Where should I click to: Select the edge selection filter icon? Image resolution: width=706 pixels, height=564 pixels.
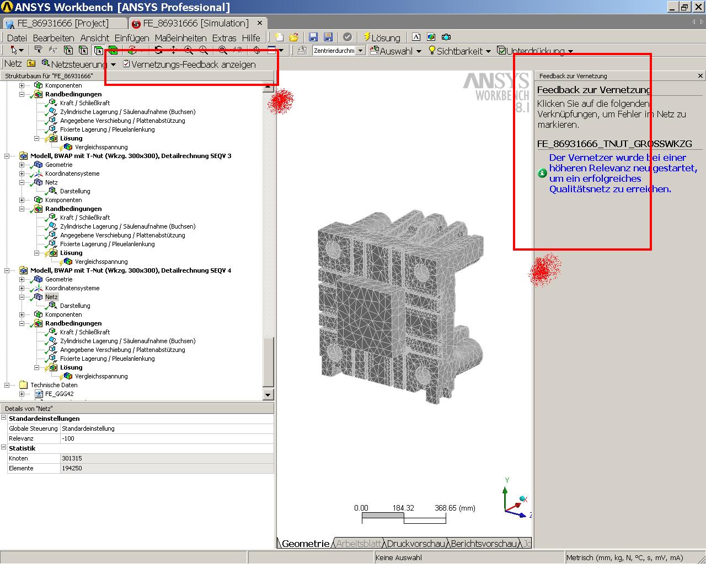pyautogui.click(x=68, y=50)
